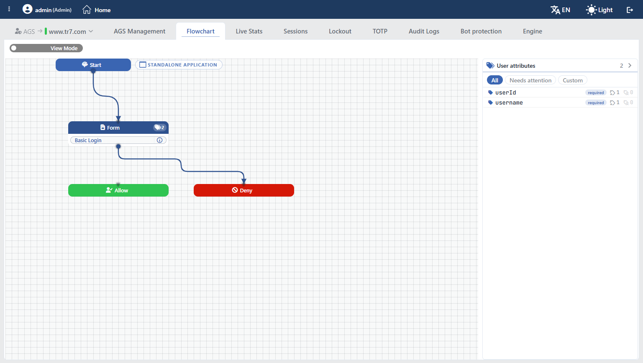Click the User attributes tags icon
643x363 pixels.
(490, 66)
